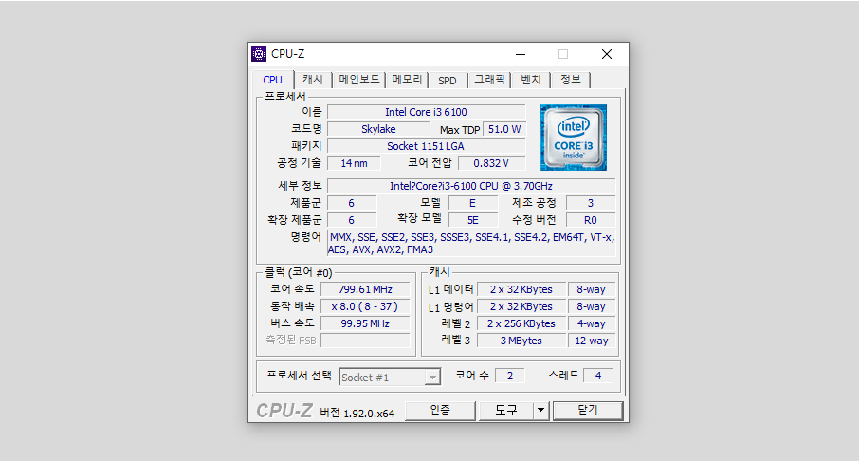
Task: Click the x 8.0 ( 8 - 37 ) multiplier value
Action: 365,306
